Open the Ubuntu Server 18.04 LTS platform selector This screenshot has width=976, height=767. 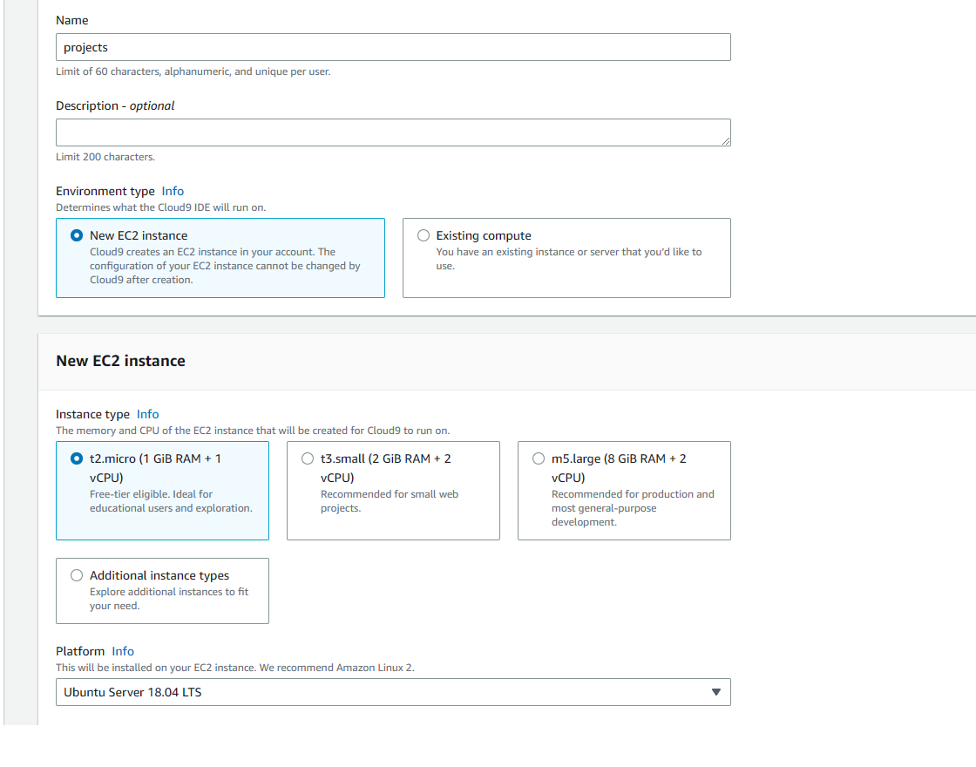392,692
